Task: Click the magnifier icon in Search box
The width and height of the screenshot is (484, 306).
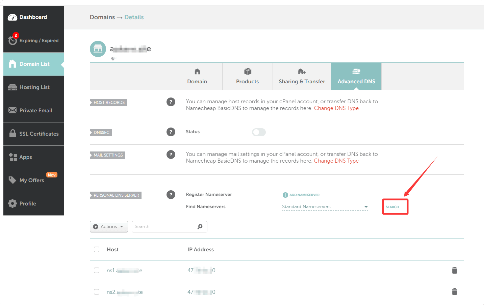Action: [200, 227]
